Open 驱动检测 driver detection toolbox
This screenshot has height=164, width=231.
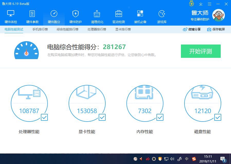pyautogui.click(x=119, y=16)
